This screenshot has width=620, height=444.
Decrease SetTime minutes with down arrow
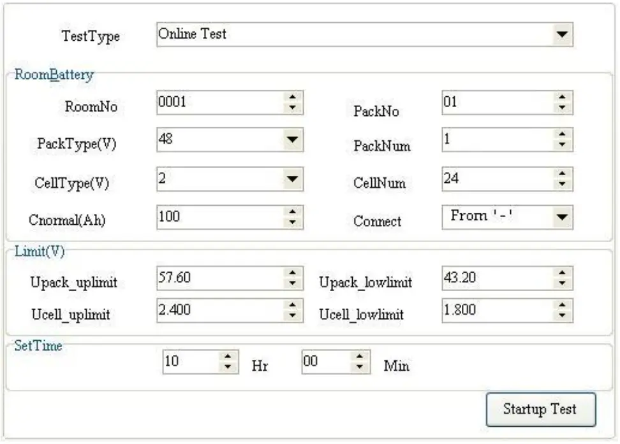360,368
